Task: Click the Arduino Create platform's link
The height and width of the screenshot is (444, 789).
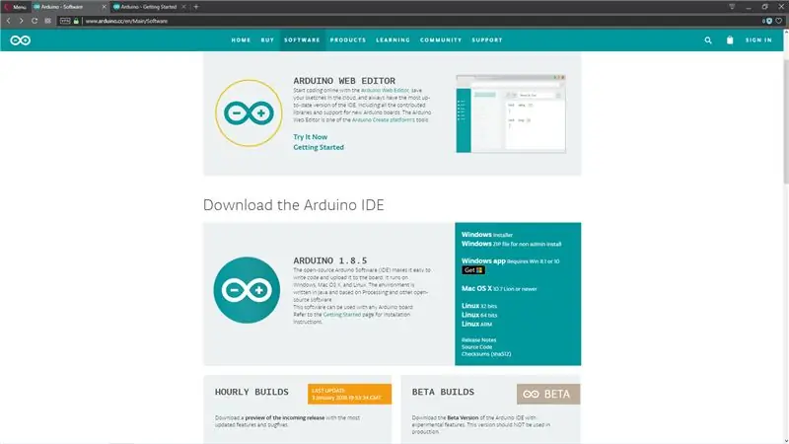Action: pos(384,119)
